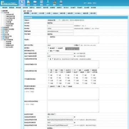Select the 不增加 filename radio option
Viewport: 129px width, 129px height.
click(54, 51)
